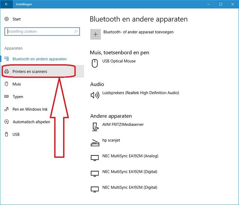Click the hp scanjet scanner icon

click(x=95, y=143)
